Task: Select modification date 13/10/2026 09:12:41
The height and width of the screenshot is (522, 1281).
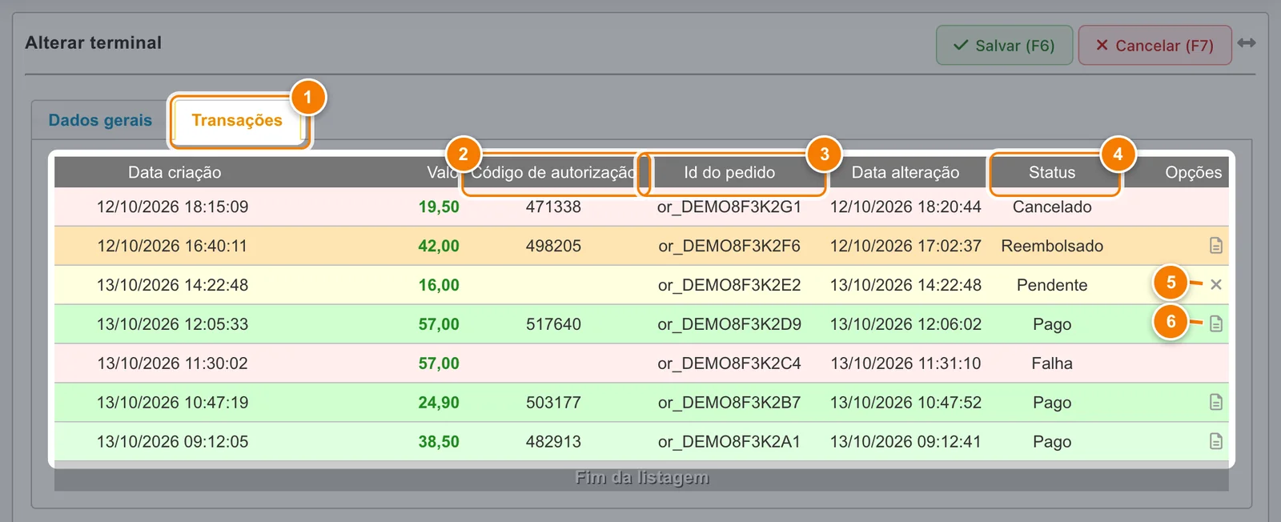Action: [x=906, y=442]
